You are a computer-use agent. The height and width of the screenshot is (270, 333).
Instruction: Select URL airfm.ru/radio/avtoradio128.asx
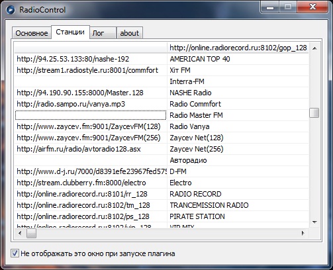pyautogui.click(x=91, y=149)
